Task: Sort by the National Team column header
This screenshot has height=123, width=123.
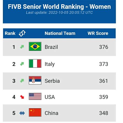Action: pyautogui.click(x=60, y=33)
